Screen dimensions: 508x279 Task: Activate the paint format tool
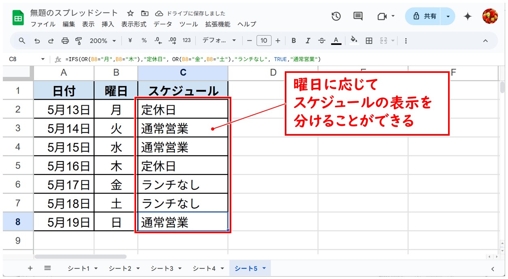click(x=79, y=40)
